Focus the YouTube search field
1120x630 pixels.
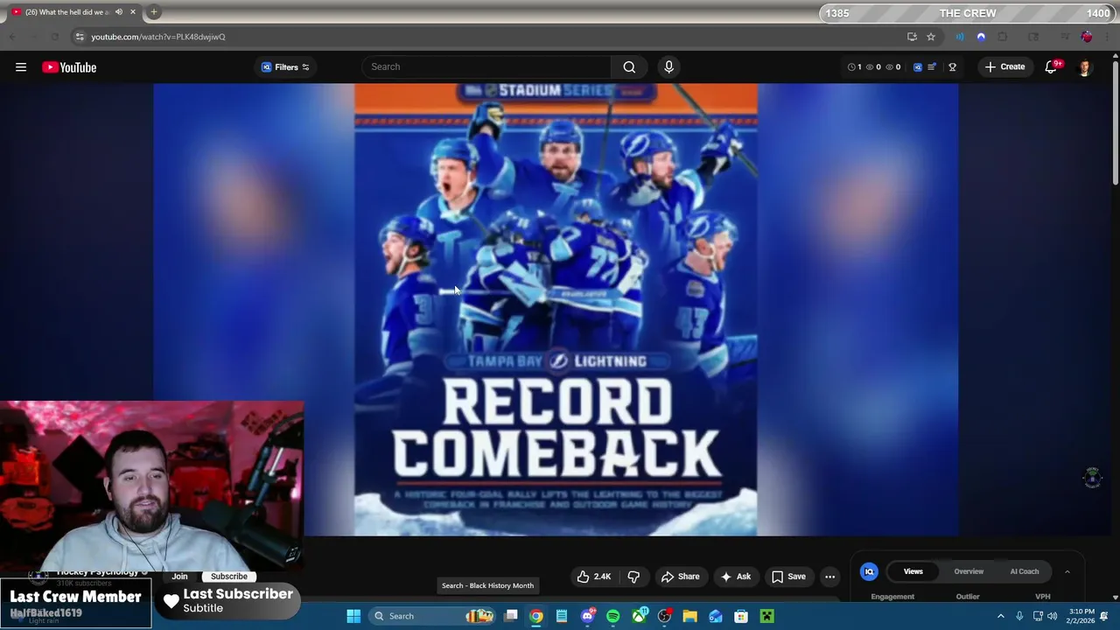coord(486,67)
